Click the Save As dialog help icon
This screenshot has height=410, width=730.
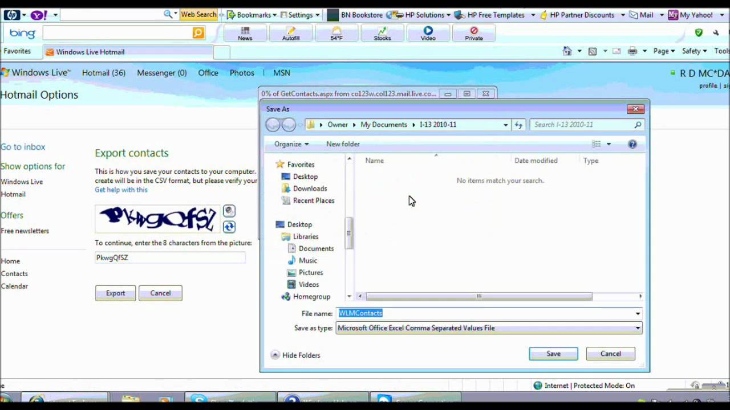[x=632, y=144]
